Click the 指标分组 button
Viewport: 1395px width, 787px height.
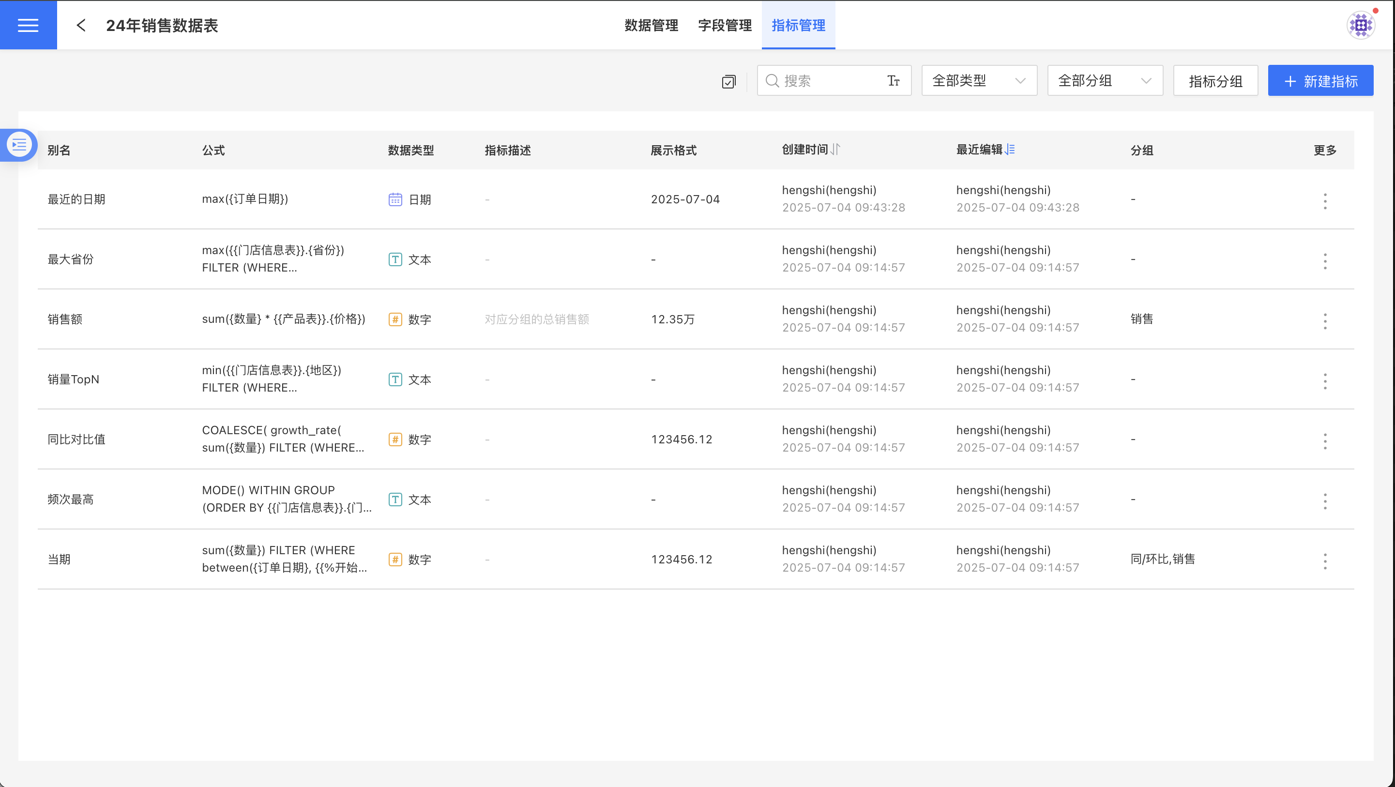coord(1215,81)
